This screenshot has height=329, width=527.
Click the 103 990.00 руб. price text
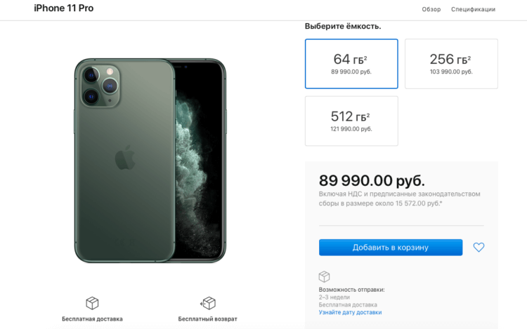451,72
